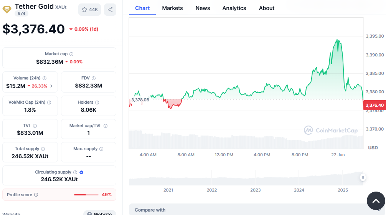Click the TVL info icon

pos(35,126)
